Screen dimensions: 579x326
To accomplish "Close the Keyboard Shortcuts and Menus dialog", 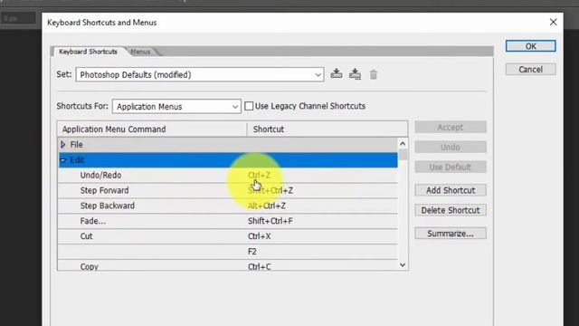I will coord(553,22).
